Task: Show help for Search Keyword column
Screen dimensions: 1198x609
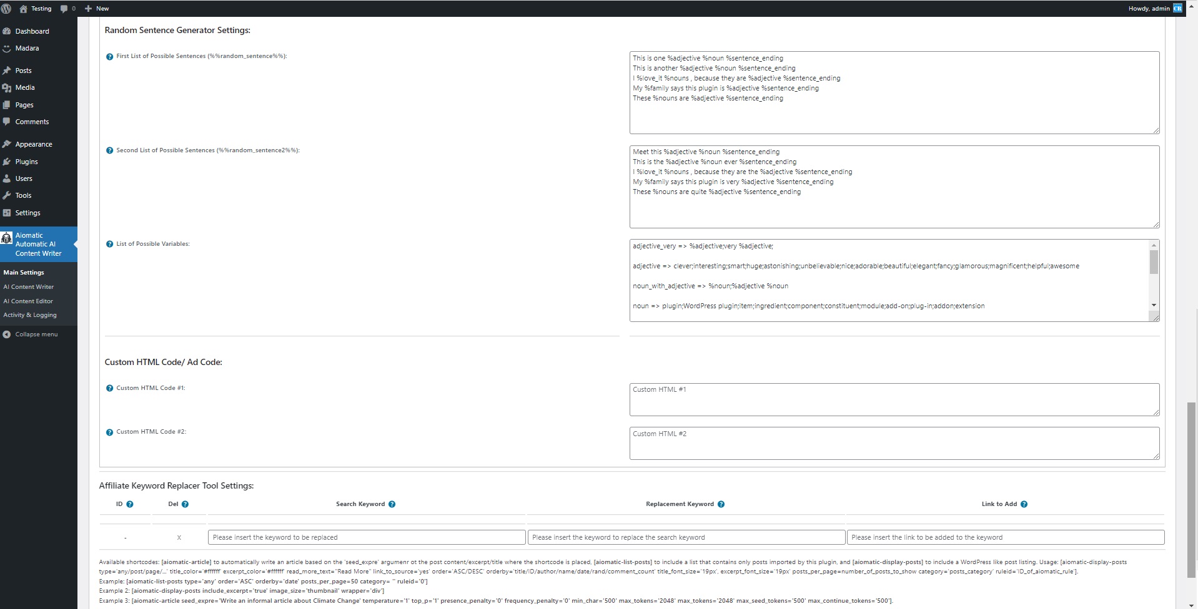Action: tap(392, 504)
